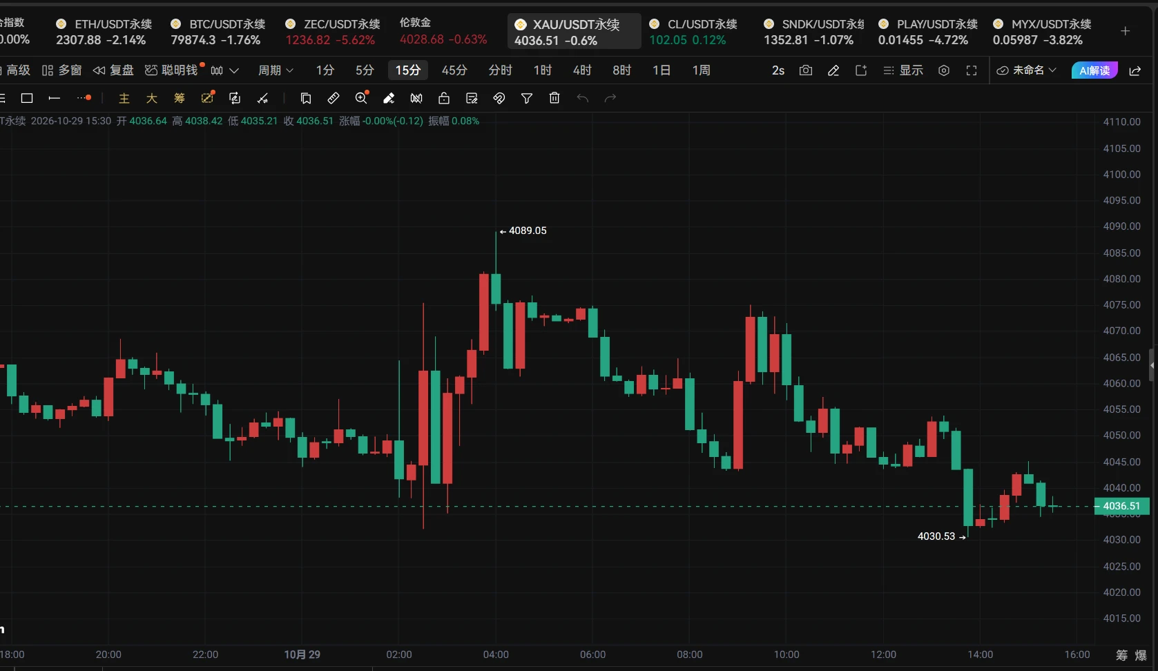Screen dimensions: 1158x671
Task: Add a new symbol tab with plus
Action: (1125, 31)
